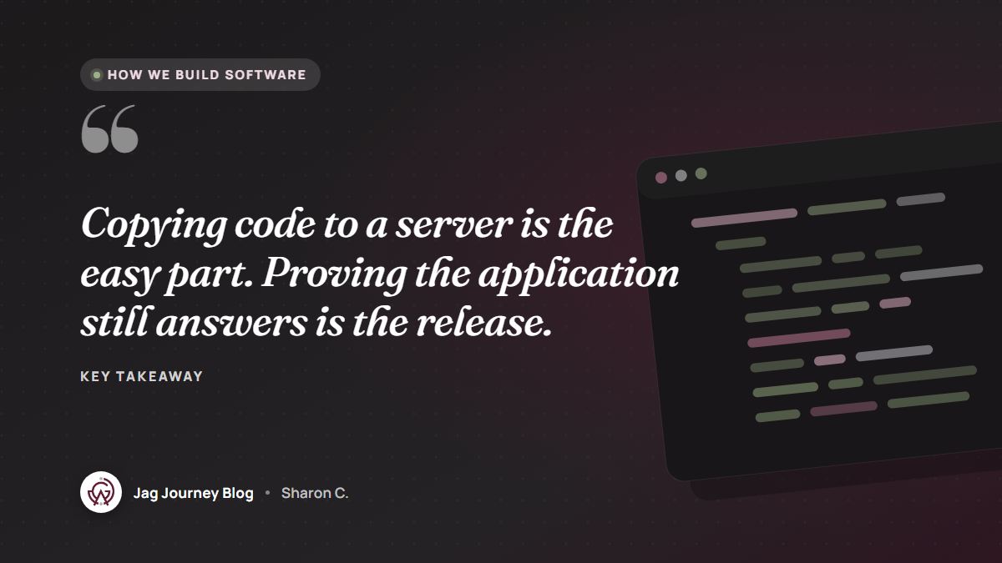Click the green dot in the category pill

pyautogui.click(x=97, y=75)
